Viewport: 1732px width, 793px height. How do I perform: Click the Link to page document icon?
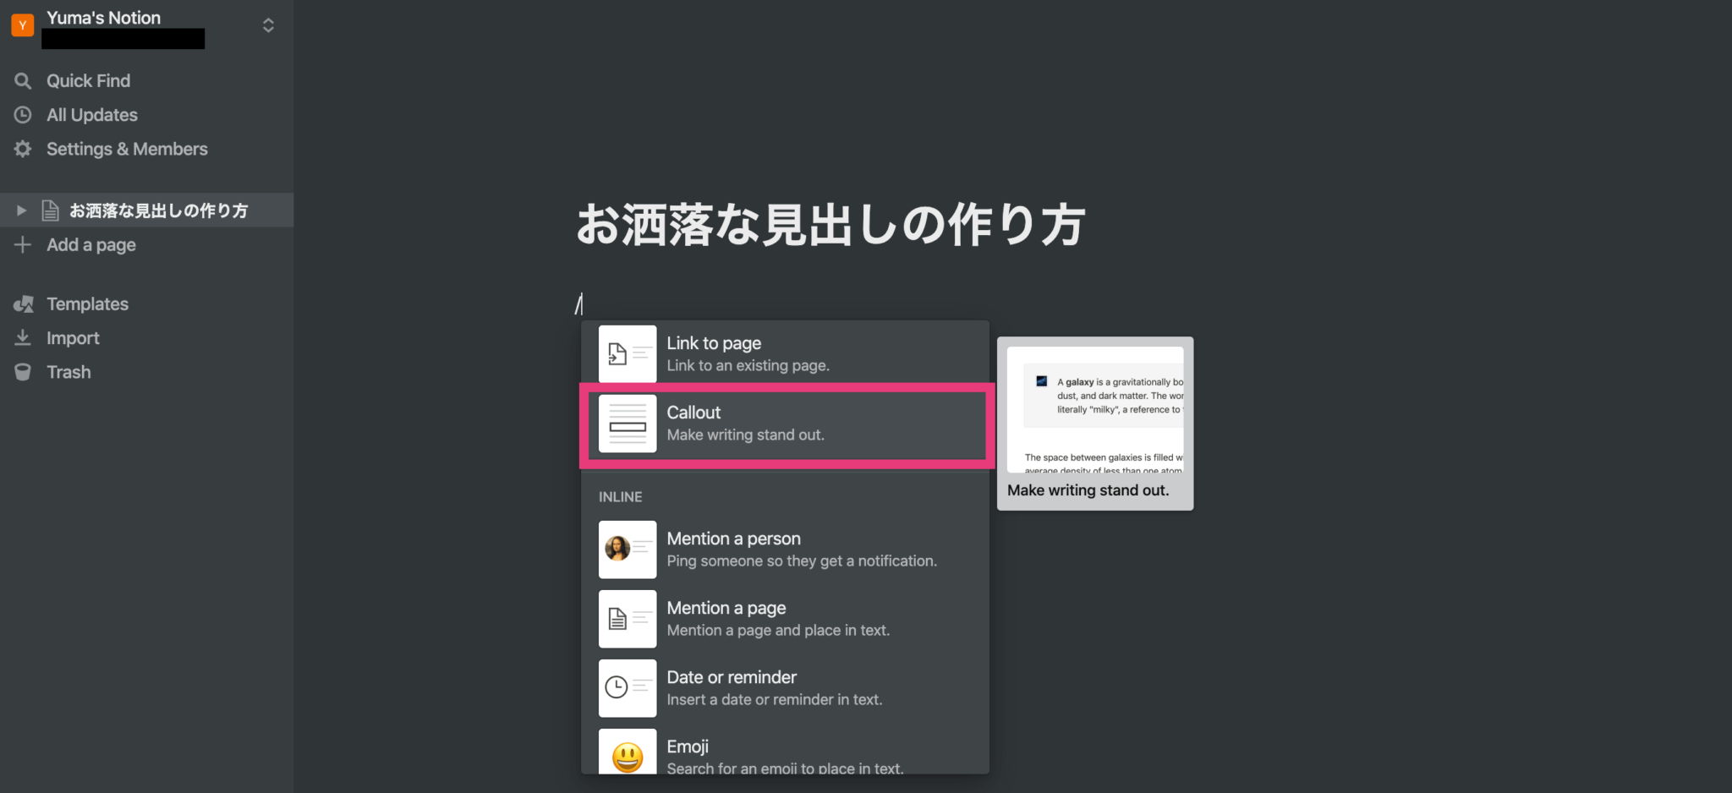[x=627, y=353]
